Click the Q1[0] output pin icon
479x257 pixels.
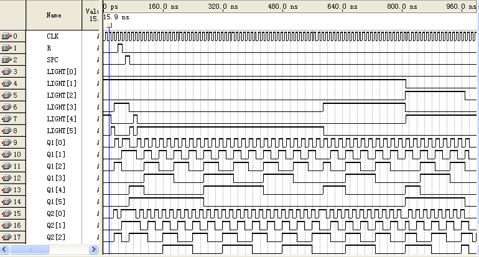(7, 143)
